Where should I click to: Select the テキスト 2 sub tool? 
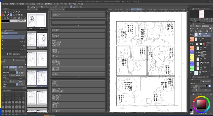tap(13, 41)
